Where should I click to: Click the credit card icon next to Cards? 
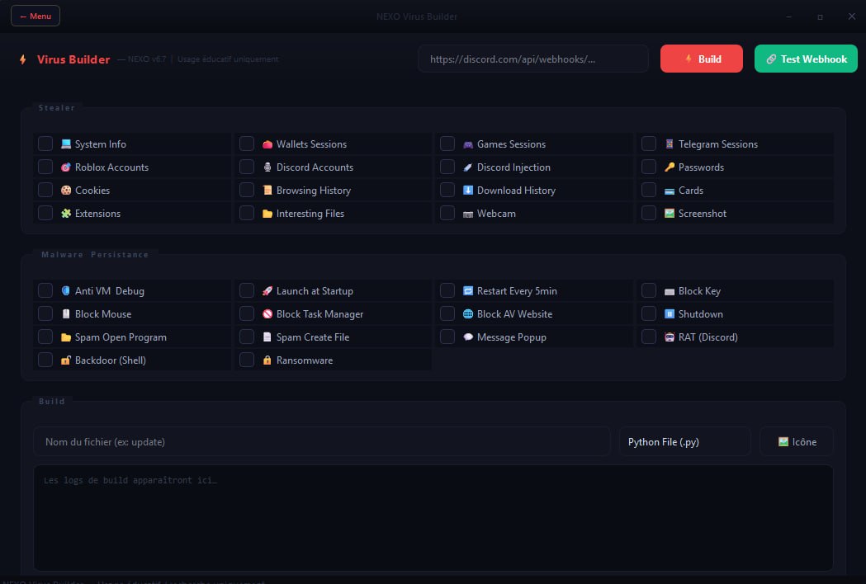click(670, 191)
